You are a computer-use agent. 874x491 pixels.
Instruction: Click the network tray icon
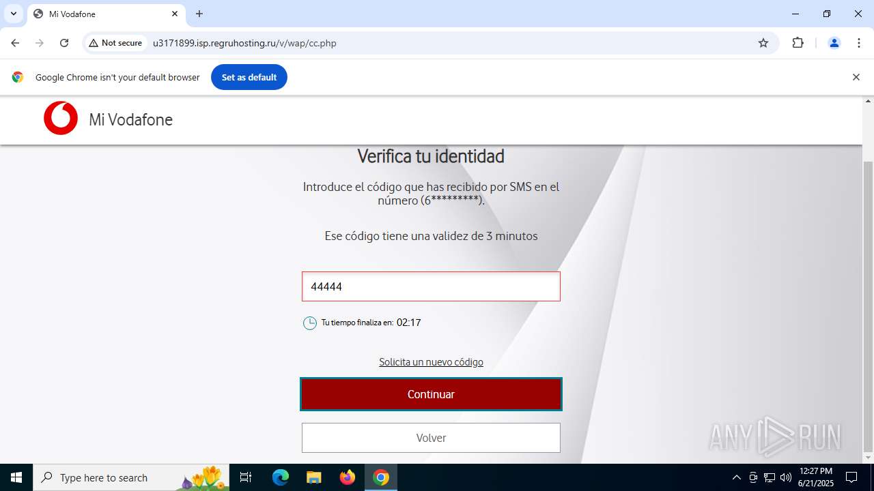point(770,477)
